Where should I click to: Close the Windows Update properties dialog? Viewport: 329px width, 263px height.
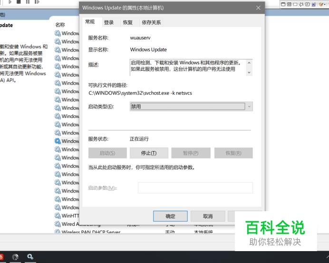(x=258, y=8)
